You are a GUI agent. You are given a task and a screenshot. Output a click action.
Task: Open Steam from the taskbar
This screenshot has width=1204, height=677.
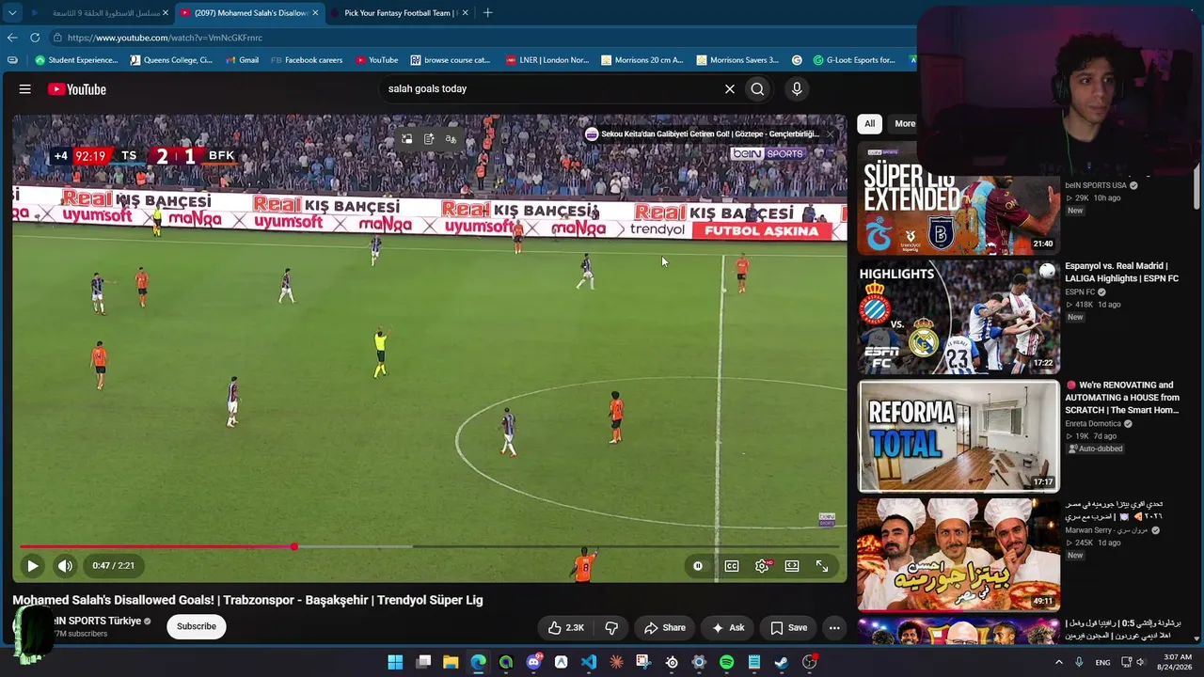782,663
